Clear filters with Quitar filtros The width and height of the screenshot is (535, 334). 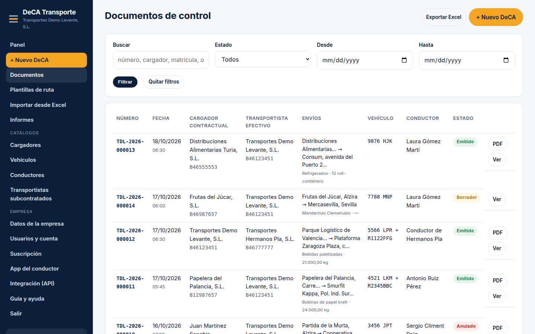[164, 82]
